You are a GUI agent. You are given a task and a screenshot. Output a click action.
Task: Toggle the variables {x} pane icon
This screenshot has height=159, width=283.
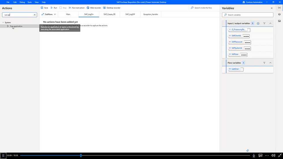coord(280,8)
